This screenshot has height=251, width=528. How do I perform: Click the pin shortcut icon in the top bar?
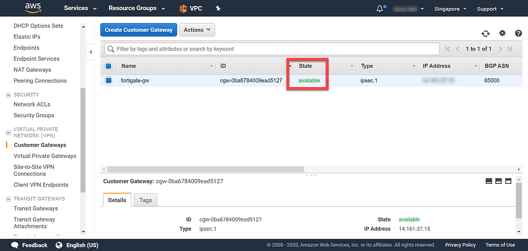[218, 9]
